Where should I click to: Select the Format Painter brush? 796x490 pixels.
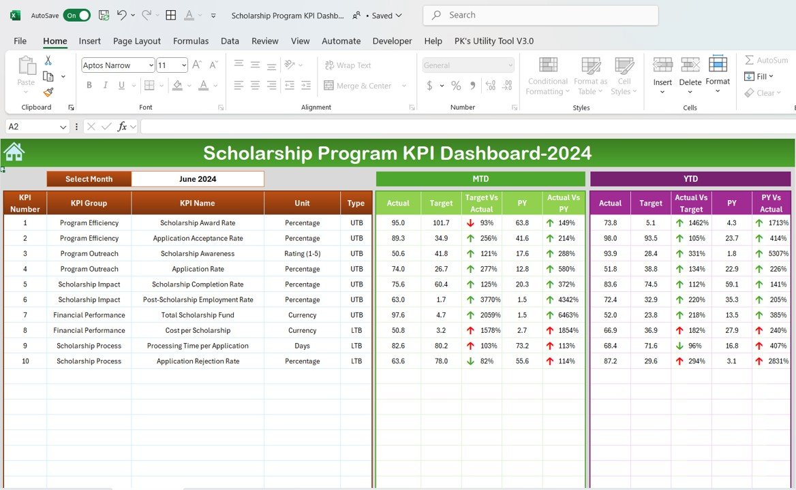click(x=48, y=92)
